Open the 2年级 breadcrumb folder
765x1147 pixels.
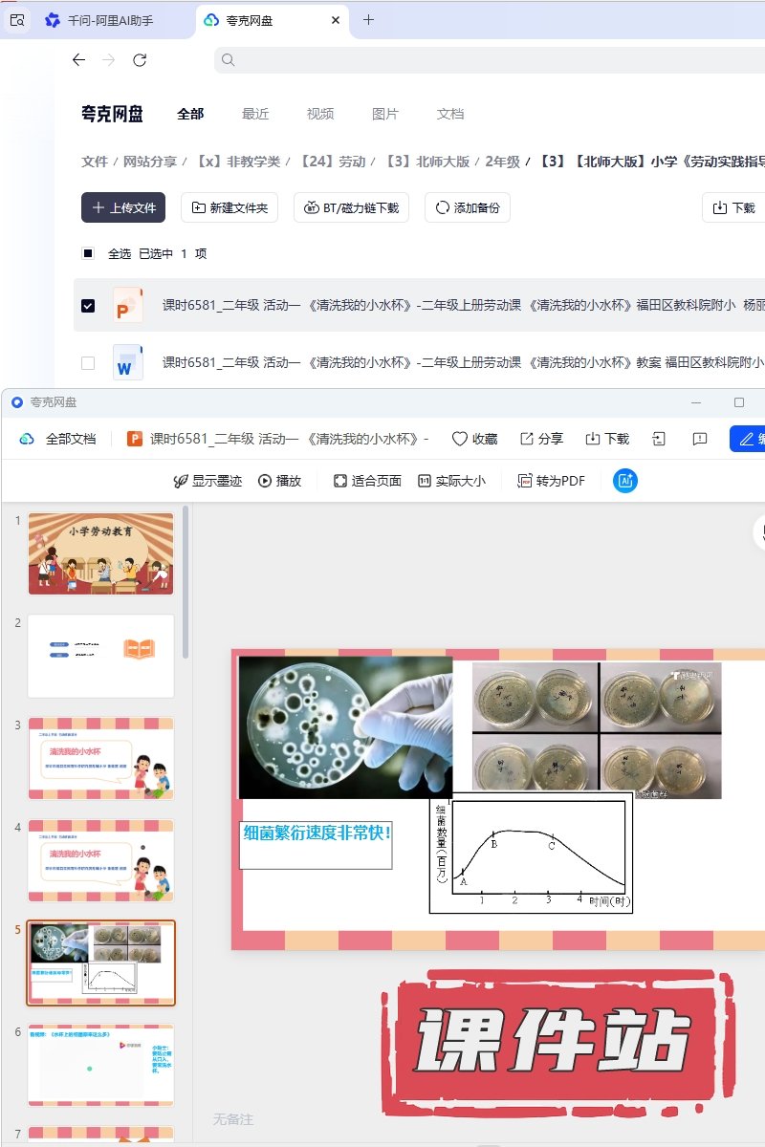click(502, 162)
